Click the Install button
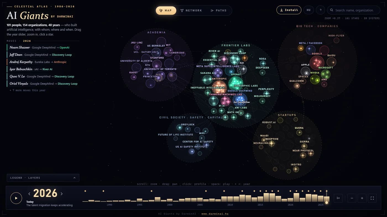 [x=289, y=10]
